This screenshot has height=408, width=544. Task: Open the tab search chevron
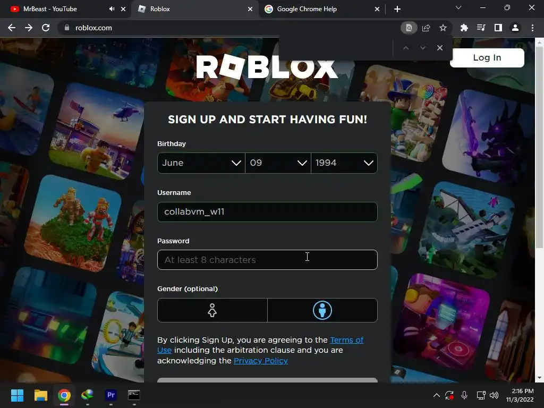click(x=458, y=7)
